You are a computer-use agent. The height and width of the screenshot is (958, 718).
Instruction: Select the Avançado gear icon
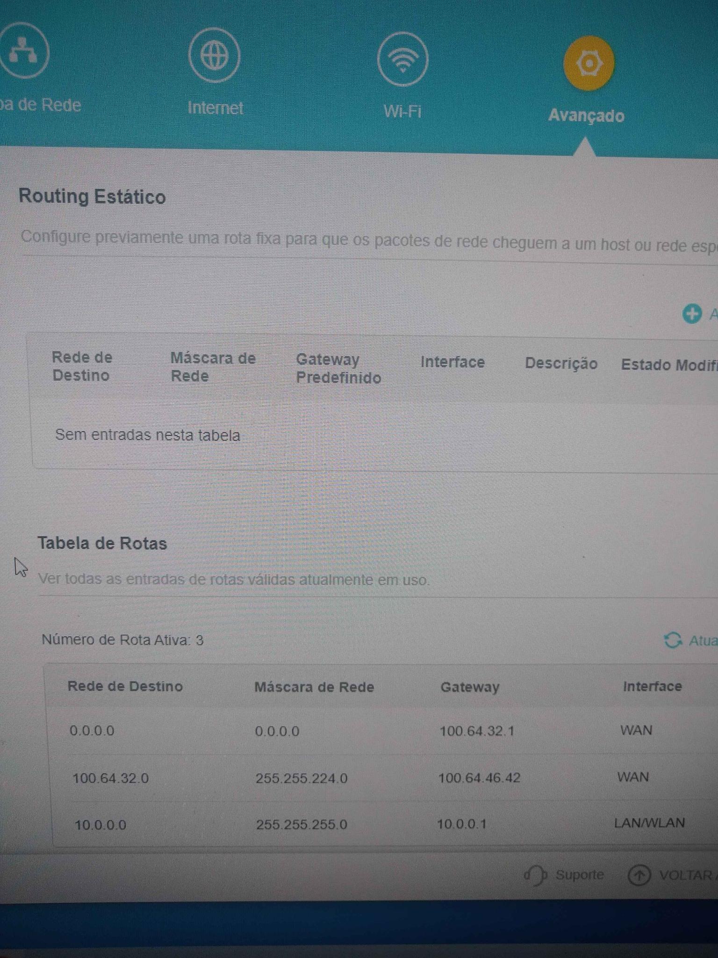589,64
